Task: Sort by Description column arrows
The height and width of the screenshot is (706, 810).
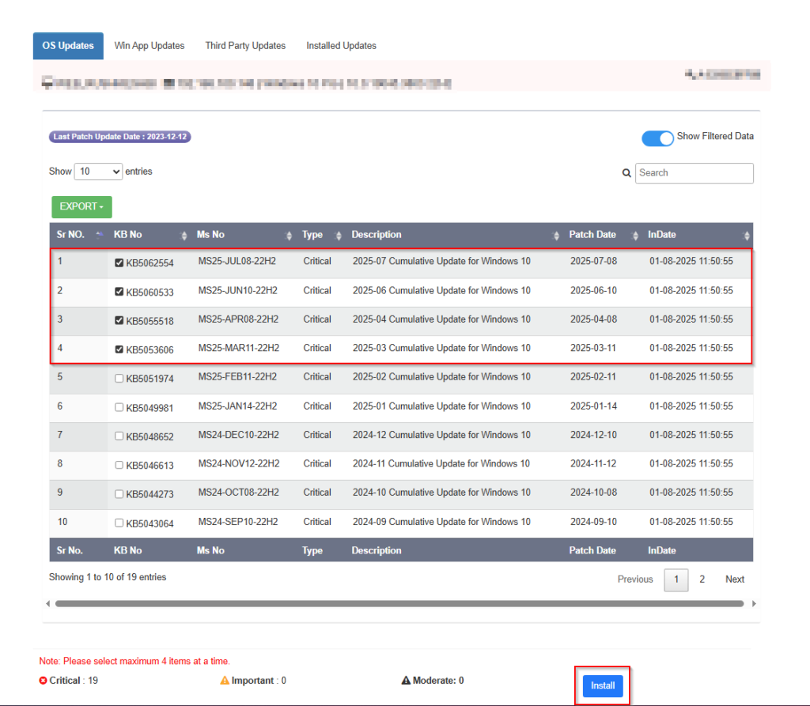Action: coord(556,236)
